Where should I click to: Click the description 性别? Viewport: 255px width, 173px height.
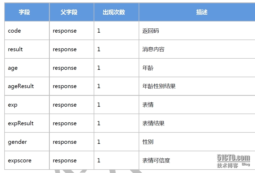[x=148, y=142]
